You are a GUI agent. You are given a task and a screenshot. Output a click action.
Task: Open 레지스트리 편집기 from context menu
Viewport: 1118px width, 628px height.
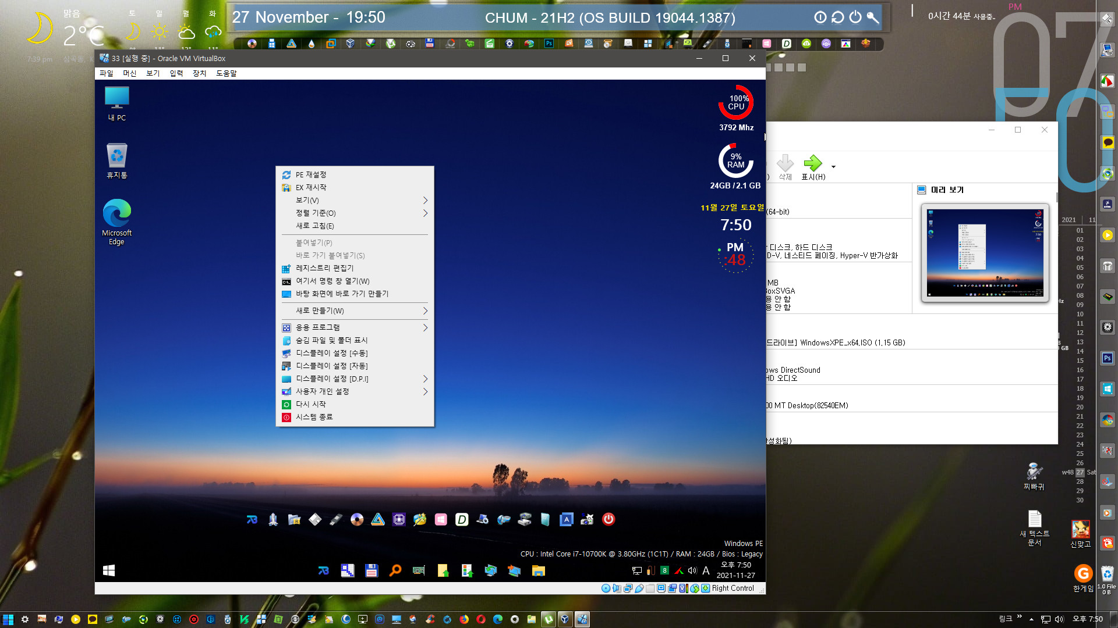pyautogui.click(x=355, y=268)
